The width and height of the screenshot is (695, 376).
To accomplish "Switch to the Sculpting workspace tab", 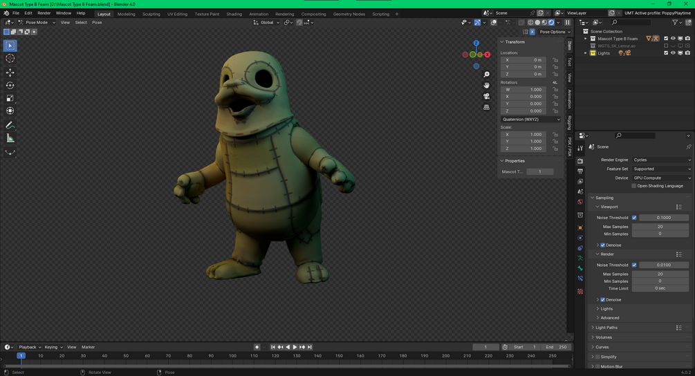I will [x=151, y=14].
